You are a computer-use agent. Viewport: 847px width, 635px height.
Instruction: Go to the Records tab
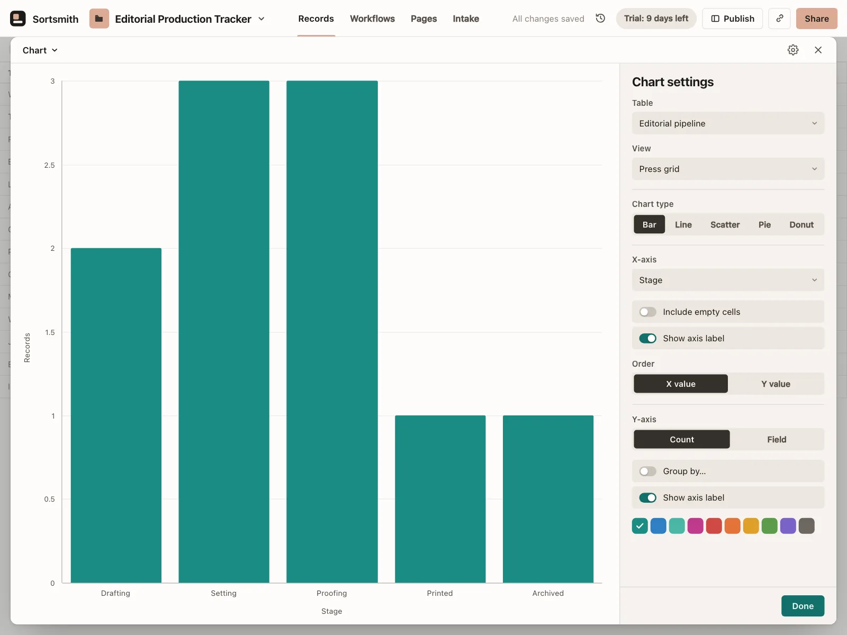point(316,19)
